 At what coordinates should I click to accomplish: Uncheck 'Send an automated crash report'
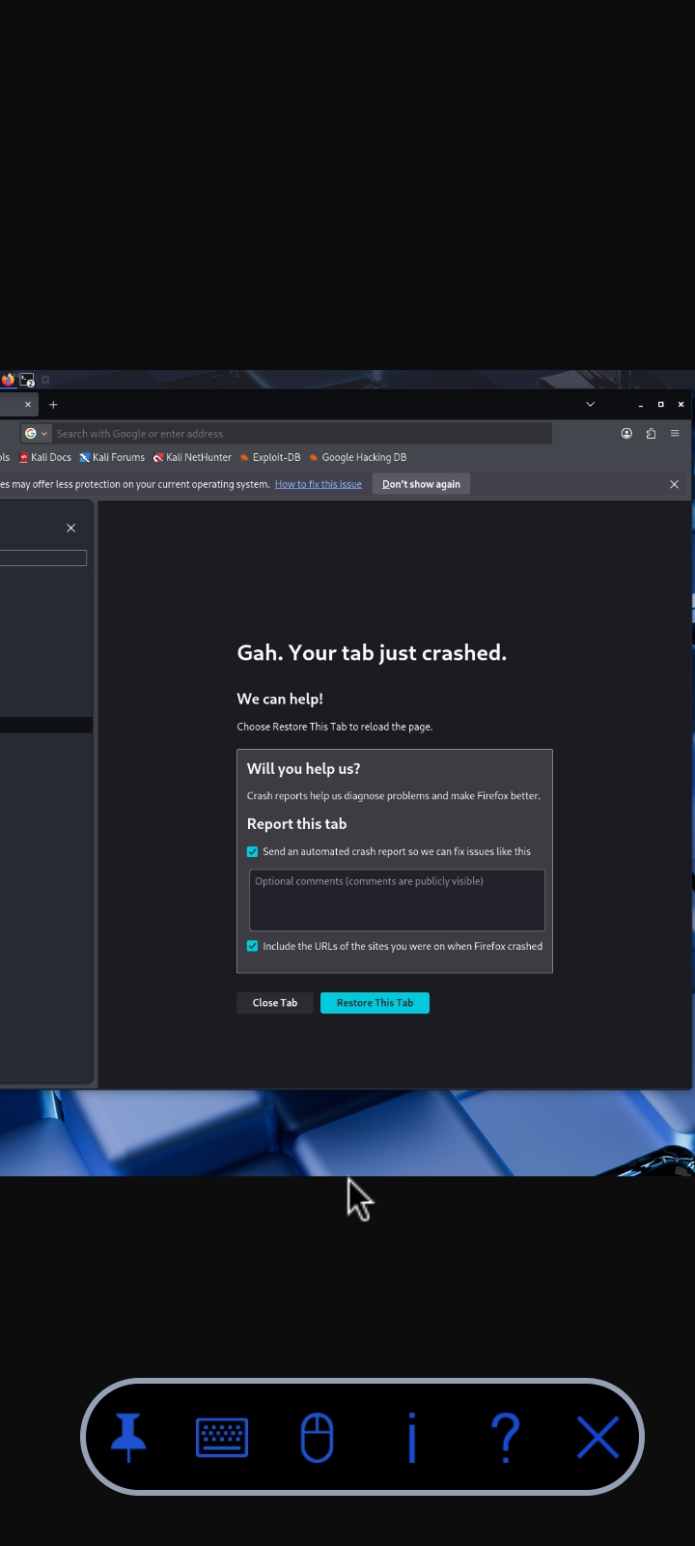pos(253,851)
